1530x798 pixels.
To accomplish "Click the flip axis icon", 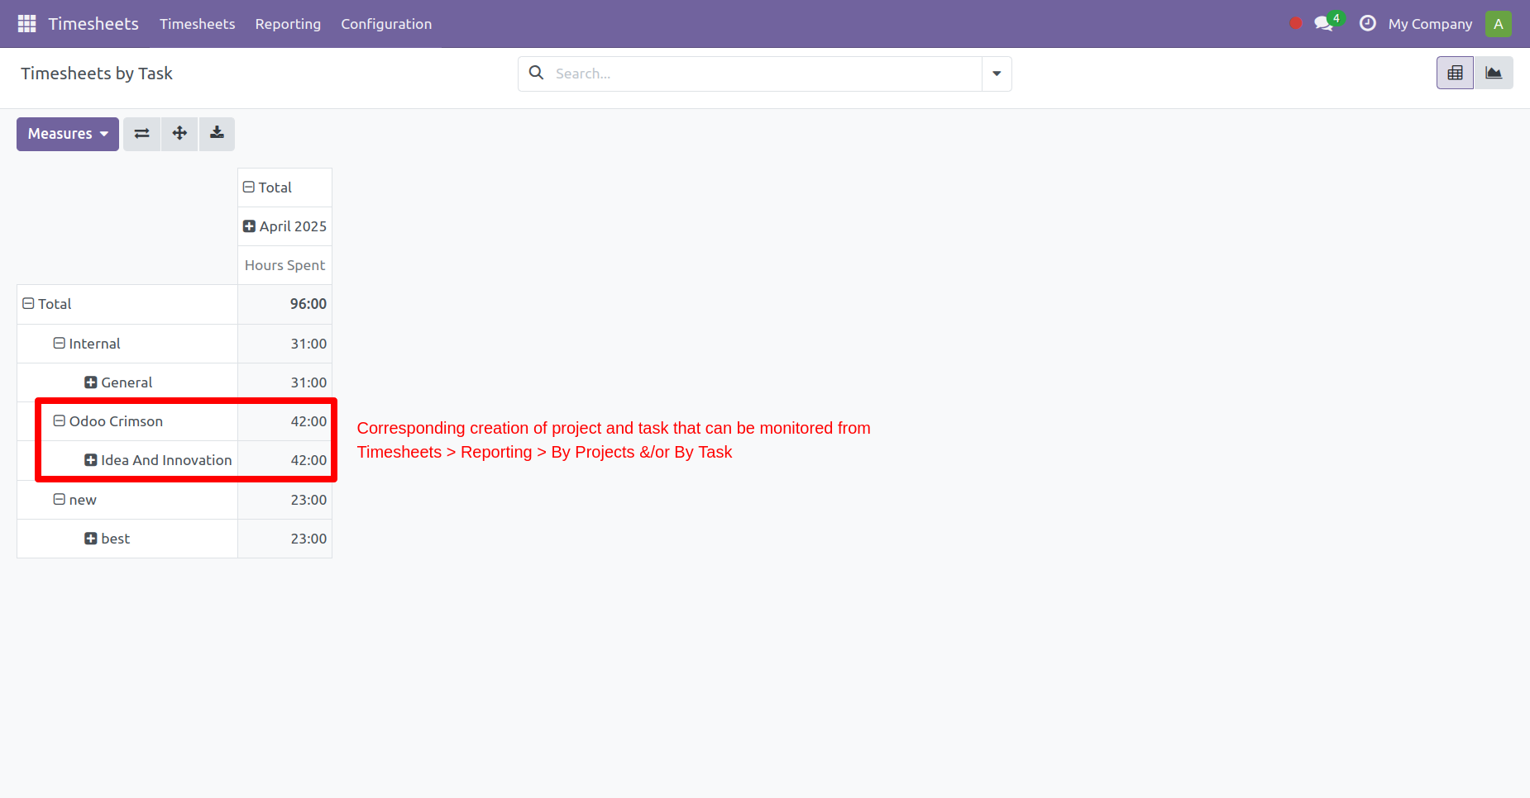I will pyautogui.click(x=142, y=134).
